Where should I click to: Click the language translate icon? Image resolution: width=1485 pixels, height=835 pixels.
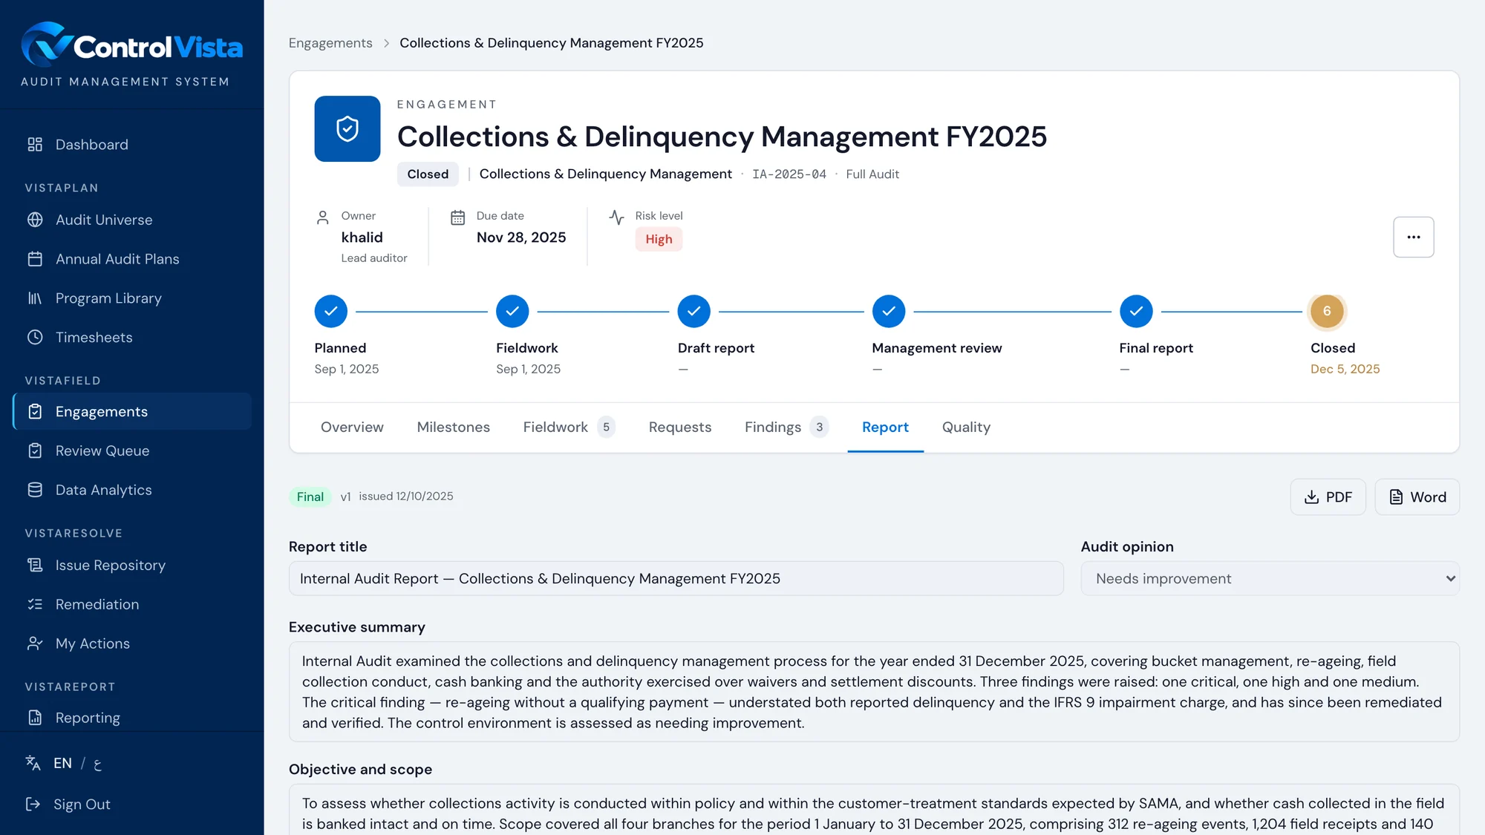point(33,763)
